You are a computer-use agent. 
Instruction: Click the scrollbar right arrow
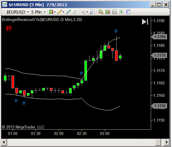(167, 142)
